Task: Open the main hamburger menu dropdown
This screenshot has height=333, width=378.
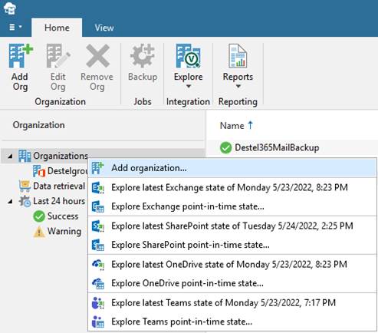Action: pos(15,27)
